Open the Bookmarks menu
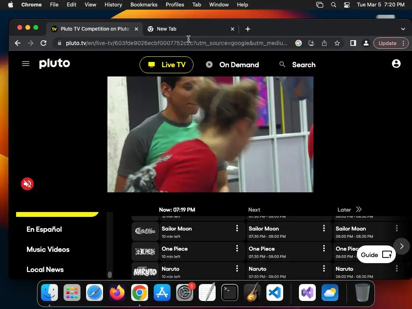412x309 pixels. [x=144, y=4]
